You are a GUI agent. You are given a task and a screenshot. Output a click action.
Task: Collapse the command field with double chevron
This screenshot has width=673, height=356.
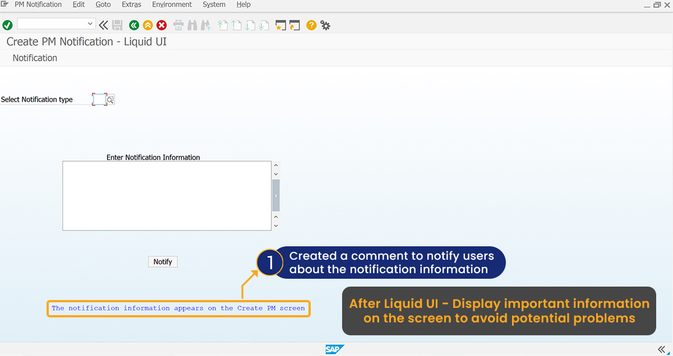(x=103, y=25)
